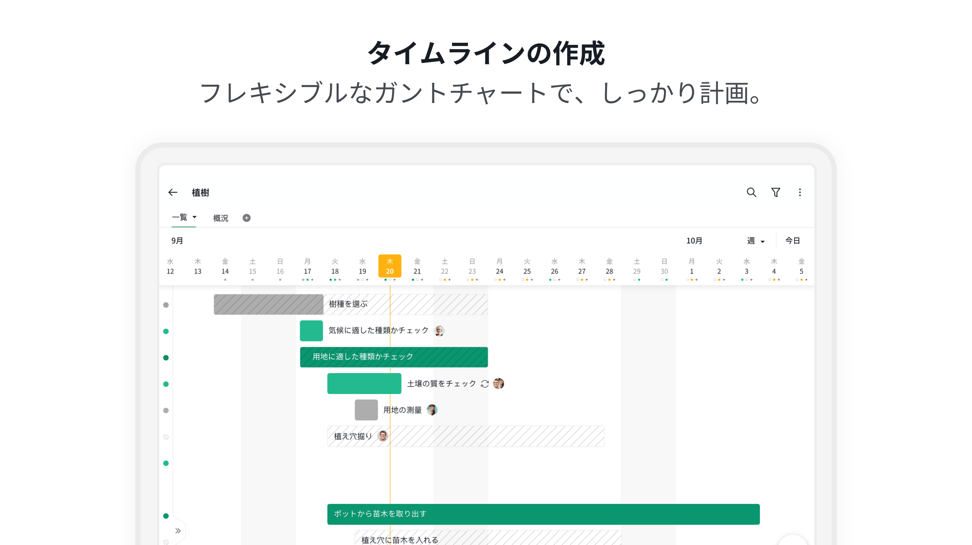The width and height of the screenshot is (972, 545).
Task: Toggle status dot for 植え穴掘り row
Action: 166,437
